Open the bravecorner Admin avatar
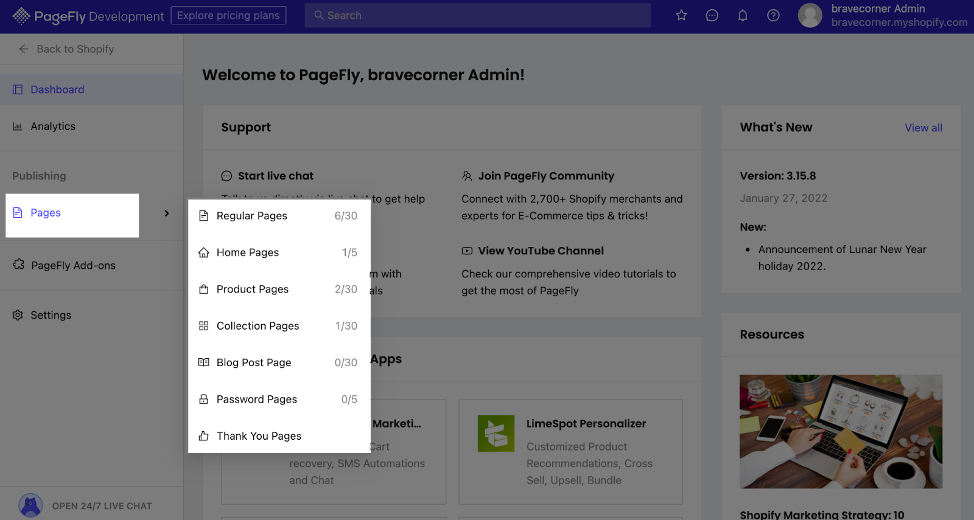 (810, 15)
